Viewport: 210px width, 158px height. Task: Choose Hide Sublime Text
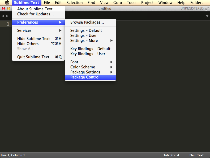click(38, 39)
